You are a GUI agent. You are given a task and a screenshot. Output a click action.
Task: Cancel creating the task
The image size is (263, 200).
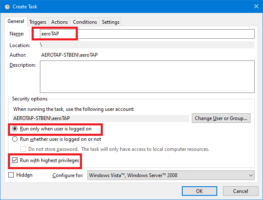[x=241, y=191]
